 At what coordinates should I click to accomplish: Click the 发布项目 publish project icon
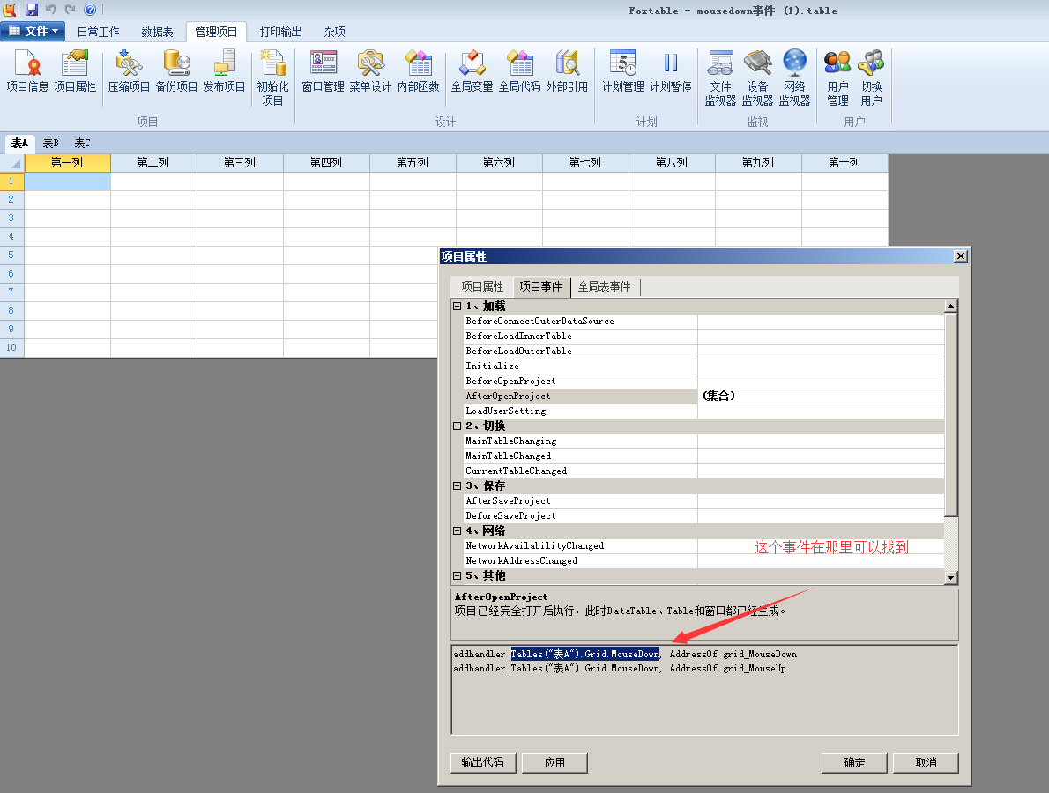224,71
